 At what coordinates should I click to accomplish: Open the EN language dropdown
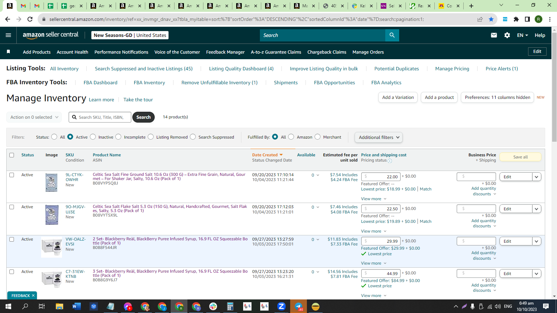click(x=523, y=35)
